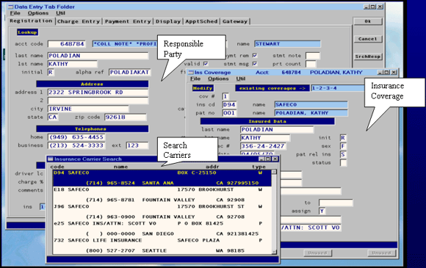Toggle the stmt msg checkbox
426x268 pixels.
click(255, 64)
